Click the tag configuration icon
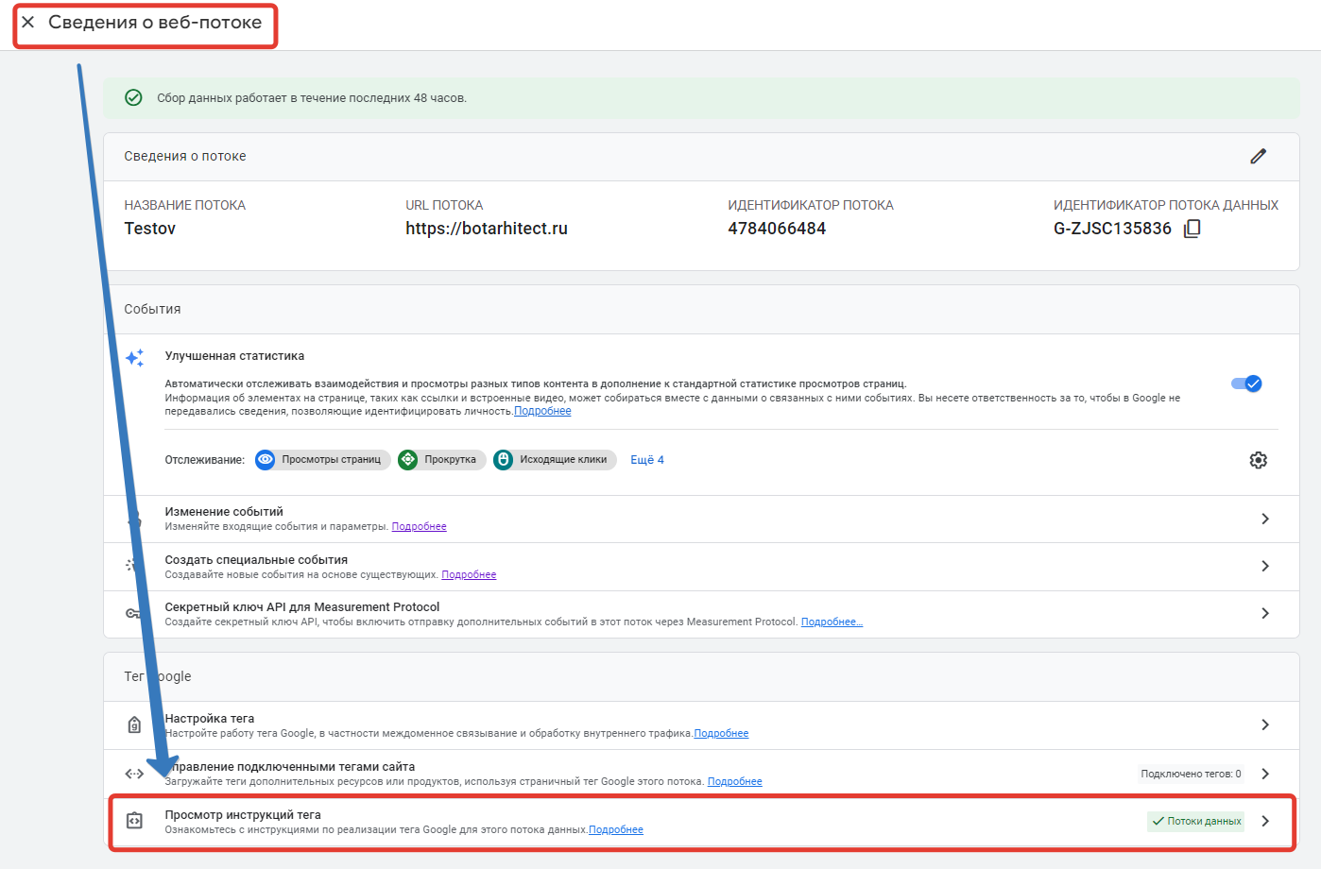The width and height of the screenshot is (1321, 869). (x=134, y=725)
